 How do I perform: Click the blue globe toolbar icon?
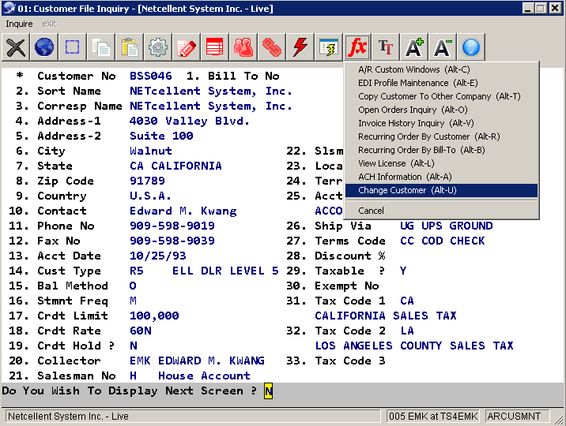point(44,47)
